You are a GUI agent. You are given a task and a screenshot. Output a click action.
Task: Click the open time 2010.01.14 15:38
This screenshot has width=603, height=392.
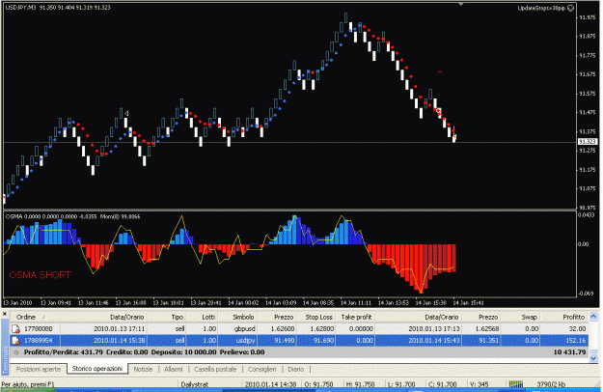click(120, 341)
